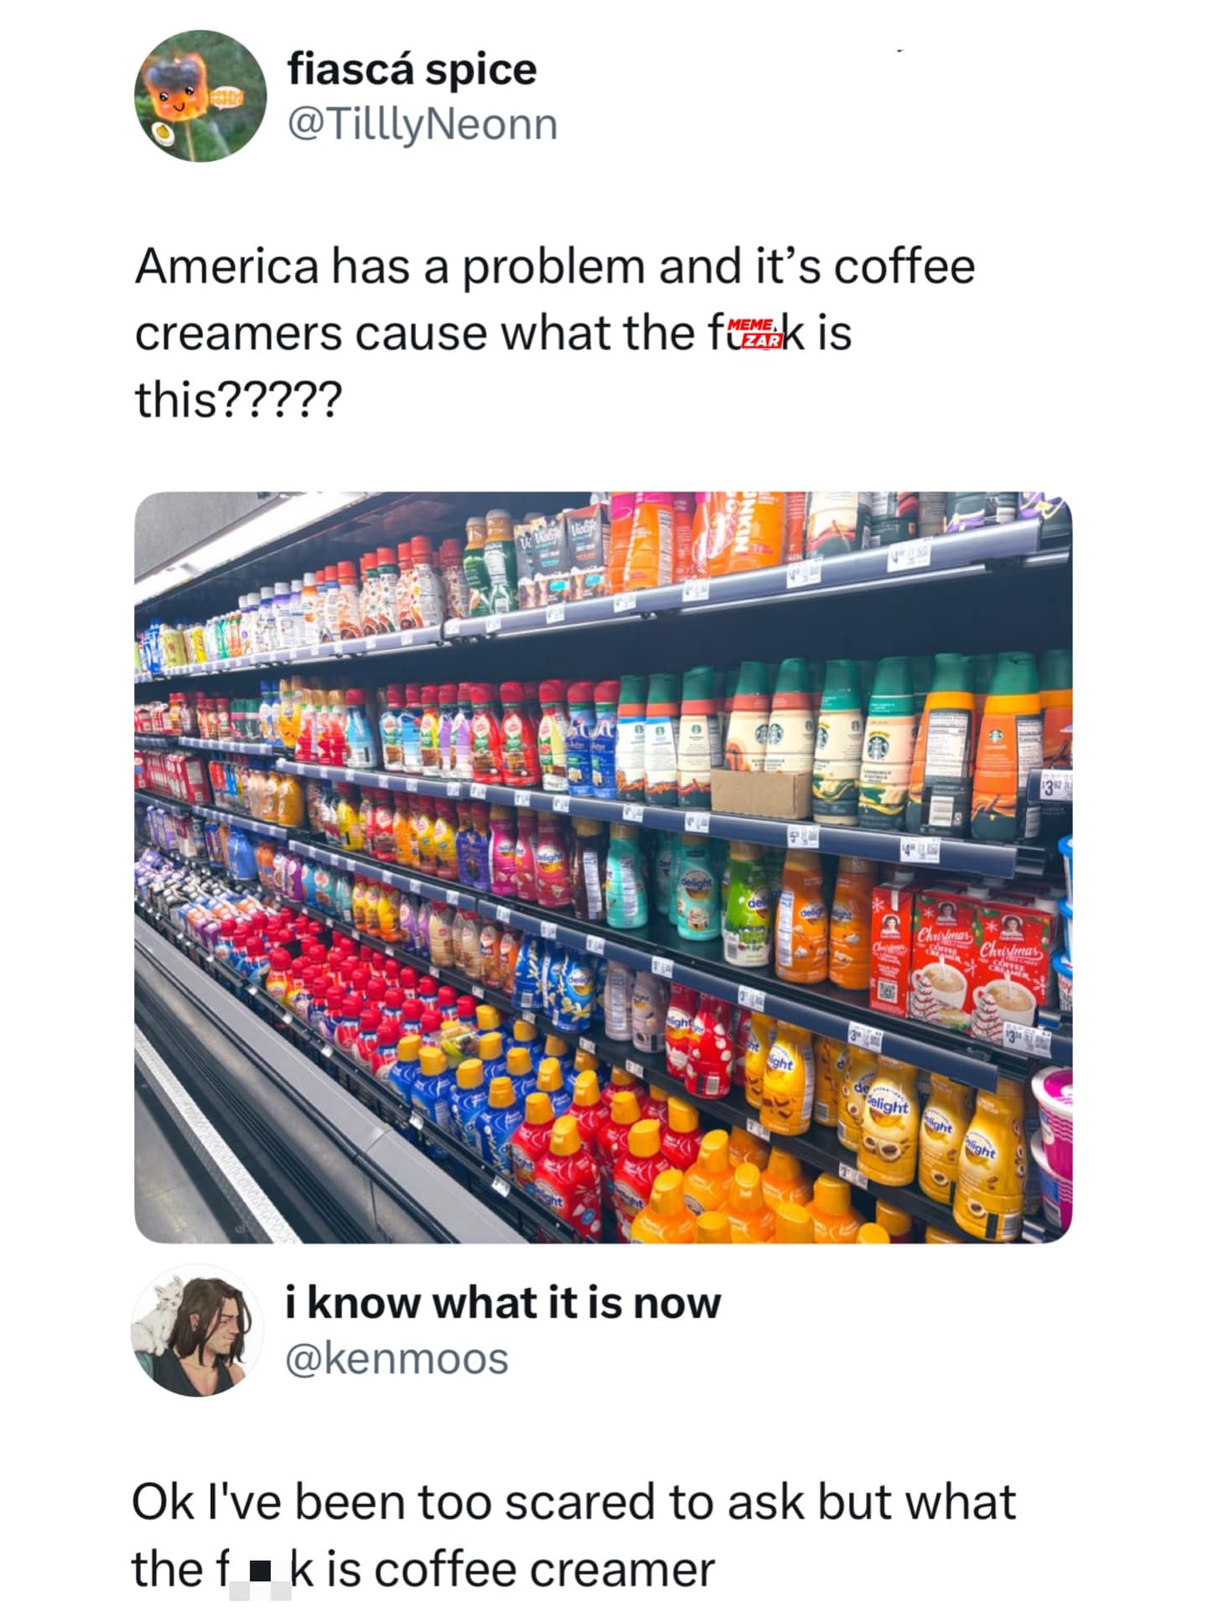Open the coffee creamer shelf photo
Screen dimensions: 1207x1608
[603, 867]
